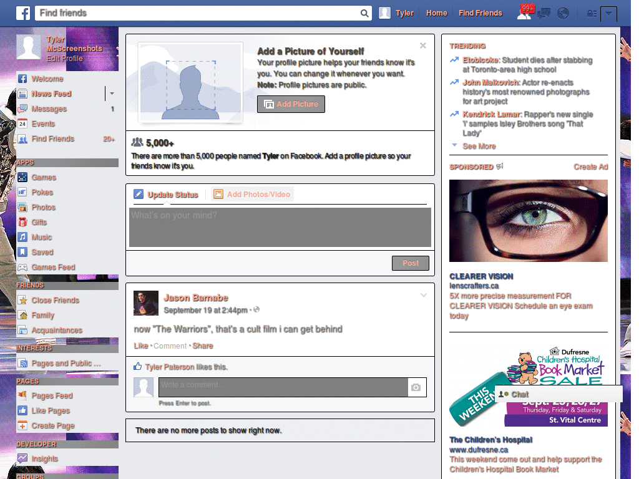Viewport: 639px width, 479px height.
Task: Open the Chat bar at the bottom right
Action: [x=520, y=394]
